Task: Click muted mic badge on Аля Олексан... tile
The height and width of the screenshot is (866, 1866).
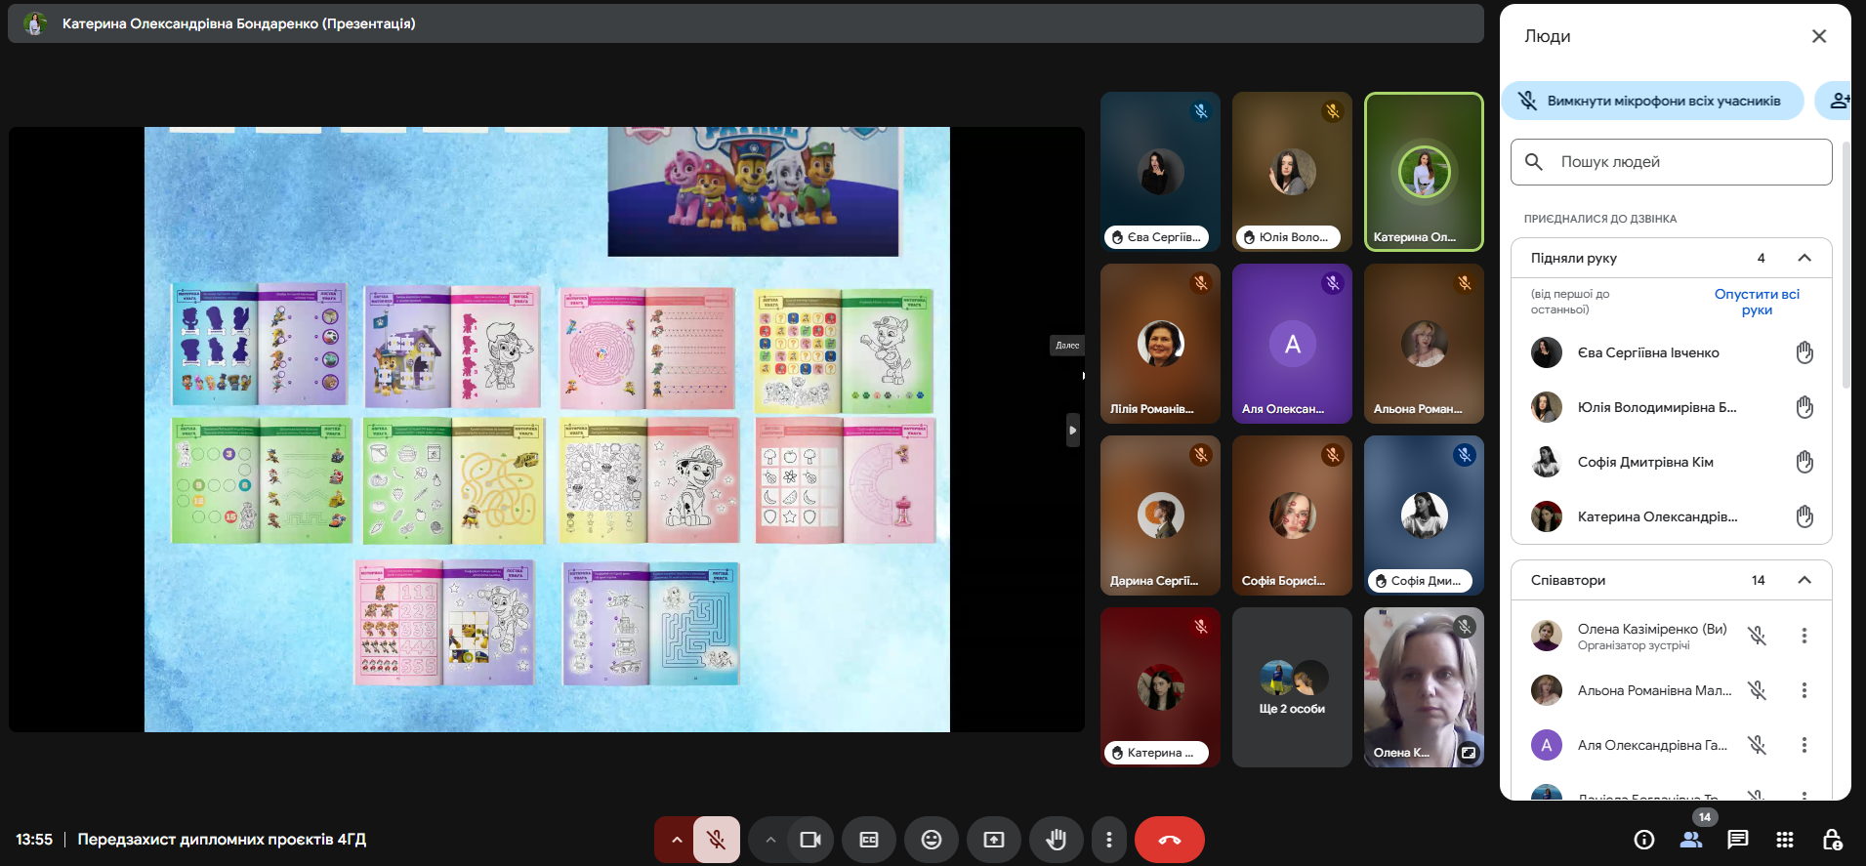Action: (1333, 283)
